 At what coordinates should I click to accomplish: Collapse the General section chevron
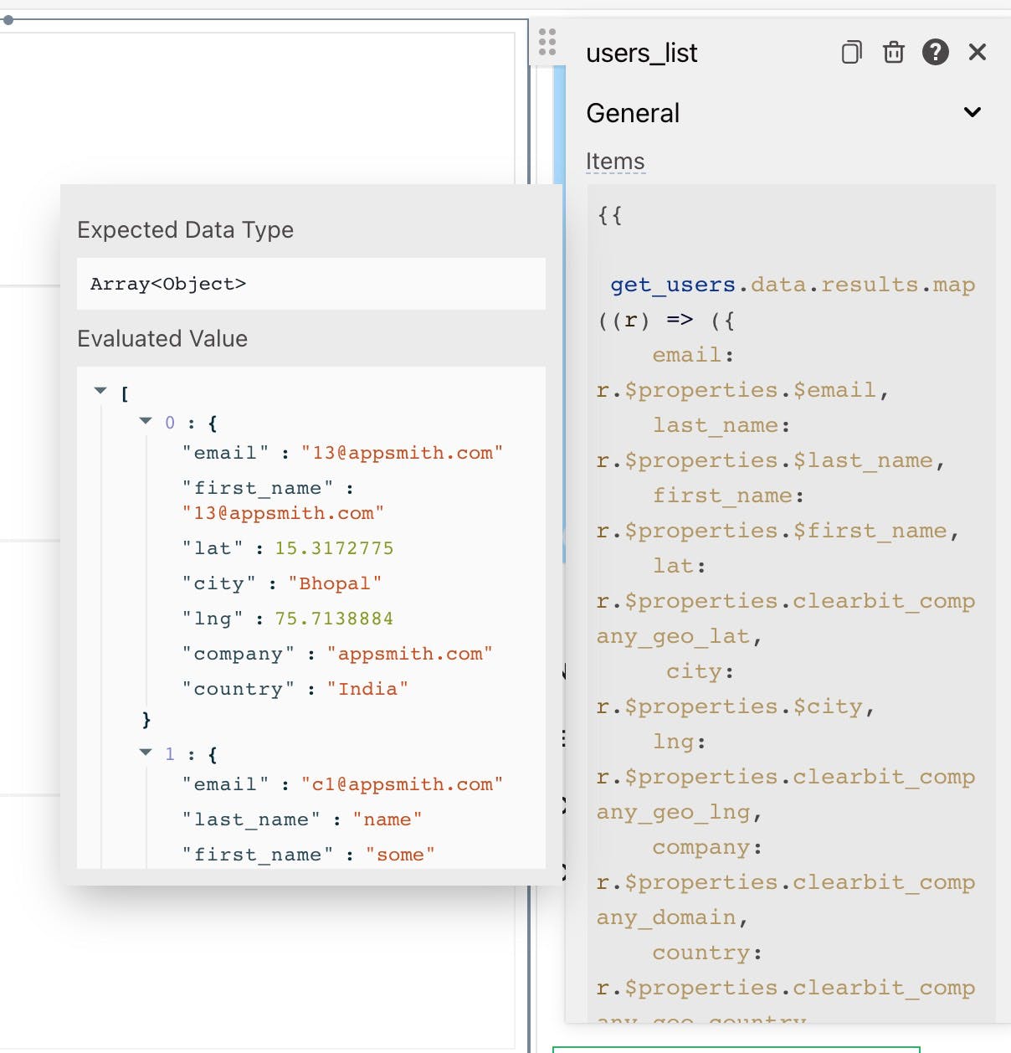tap(972, 112)
